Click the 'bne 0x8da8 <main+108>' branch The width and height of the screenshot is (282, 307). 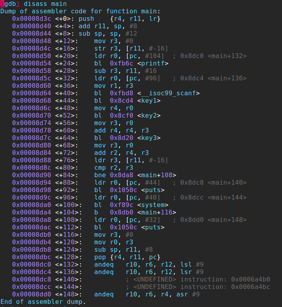[x=135, y=175]
